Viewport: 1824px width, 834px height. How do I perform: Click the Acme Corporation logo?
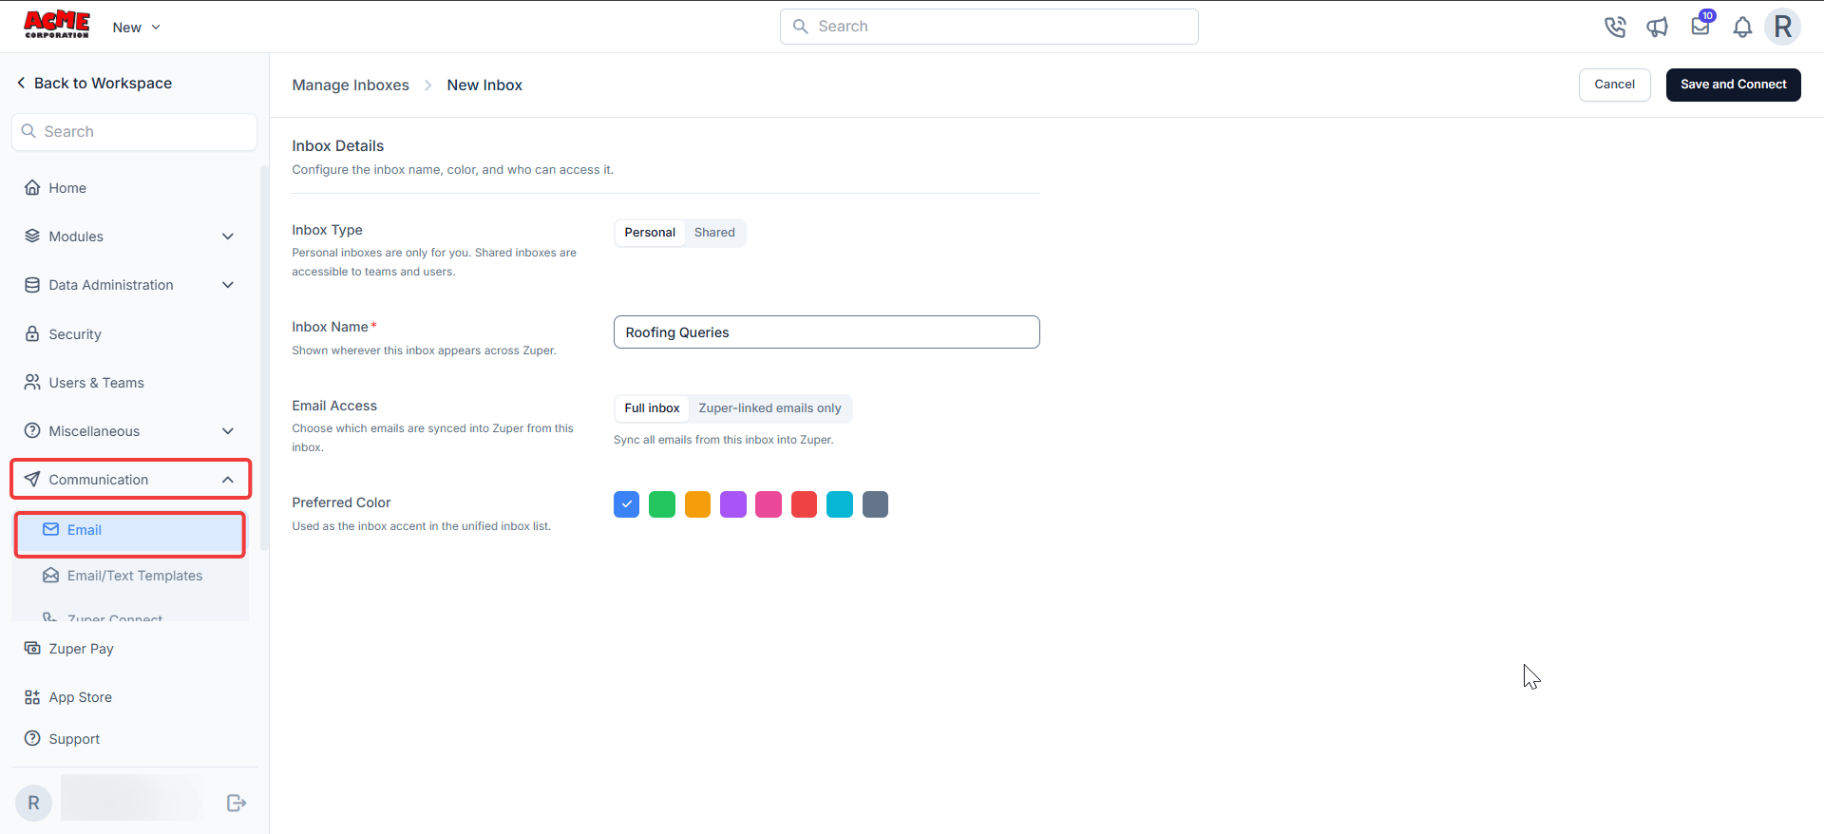57,25
